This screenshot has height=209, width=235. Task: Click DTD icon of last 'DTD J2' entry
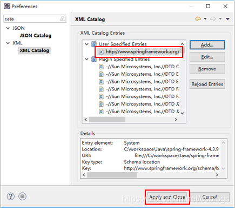tap(102, 112)
